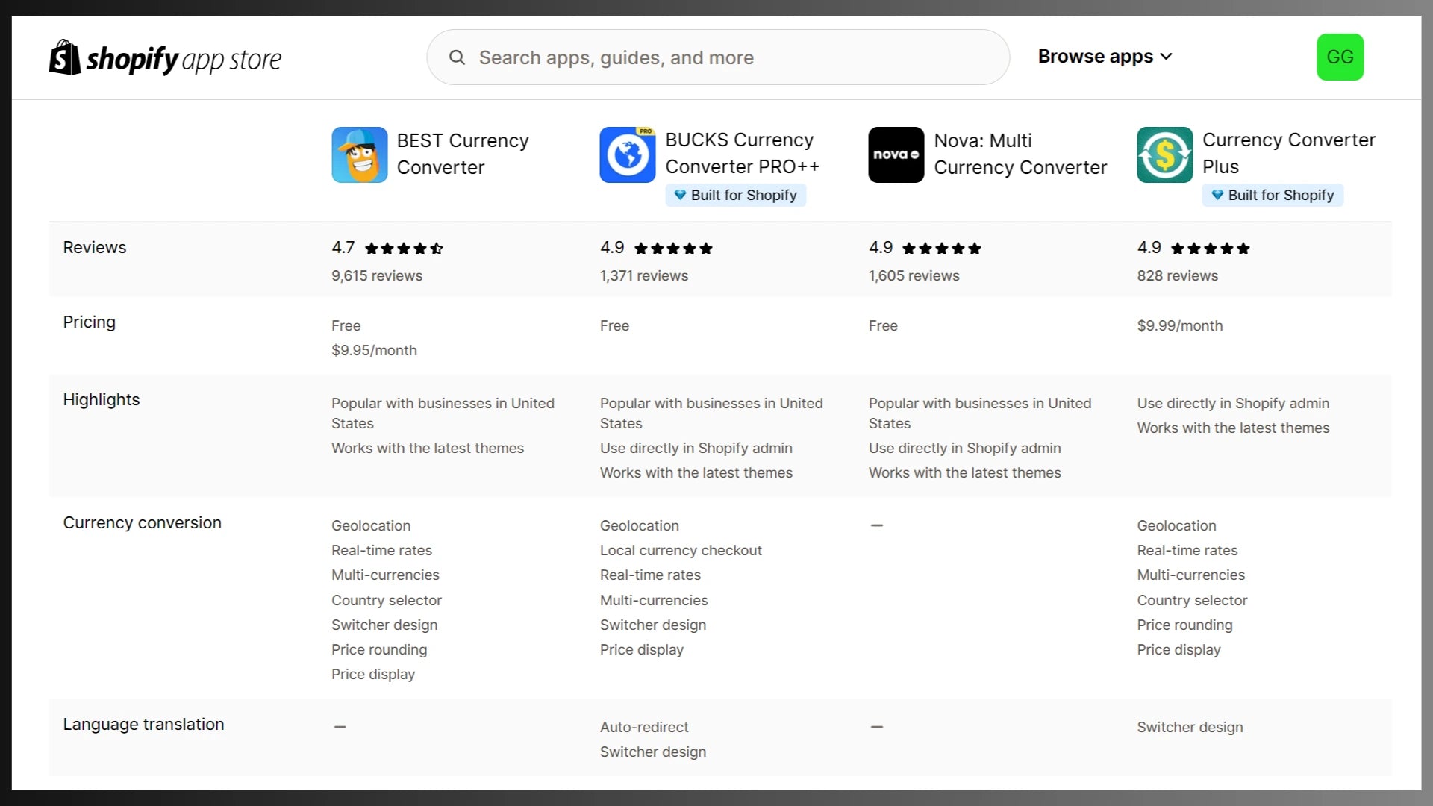Open BEST Currency Converter app icon
Screen dimensions: 1433x806
coord(359,154)
